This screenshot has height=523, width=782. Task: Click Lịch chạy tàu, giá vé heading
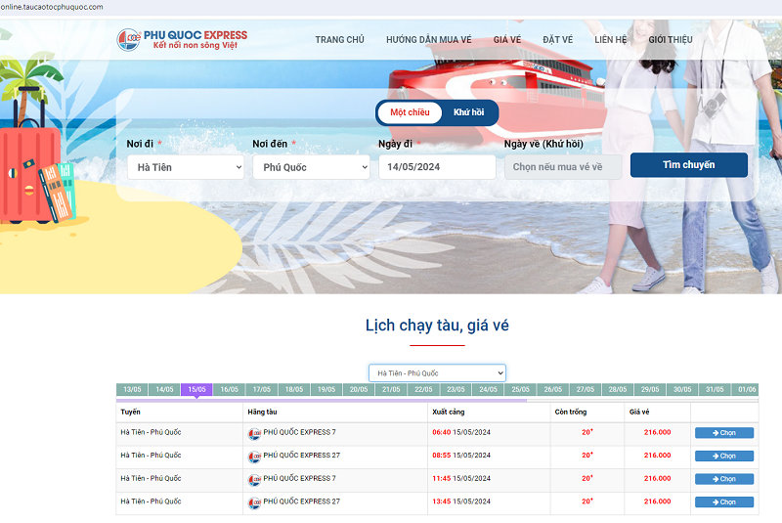pyautogui.click(x=437, y=326)
